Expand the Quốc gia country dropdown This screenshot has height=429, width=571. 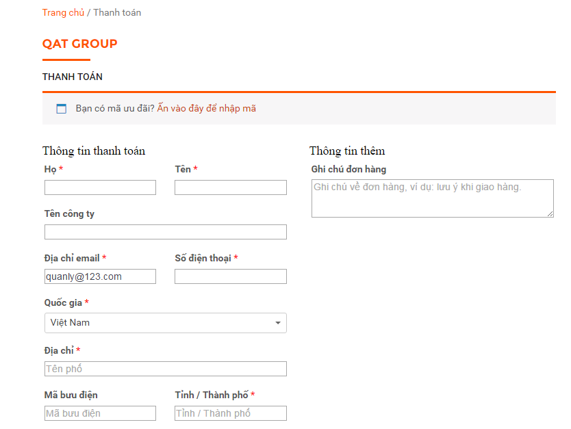click(165, 323)
